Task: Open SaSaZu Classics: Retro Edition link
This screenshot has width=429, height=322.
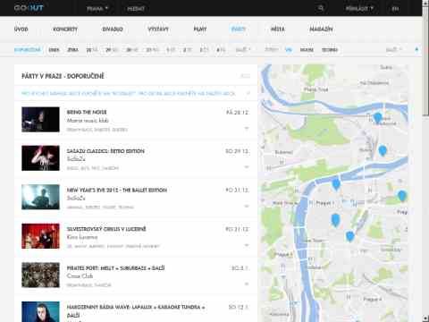Action: tap(105, 151)
